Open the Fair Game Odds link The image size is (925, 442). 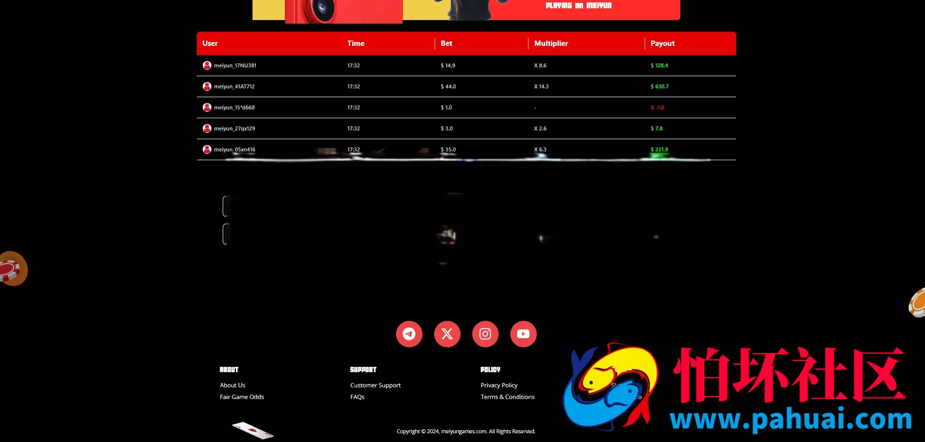pos(242,397)
